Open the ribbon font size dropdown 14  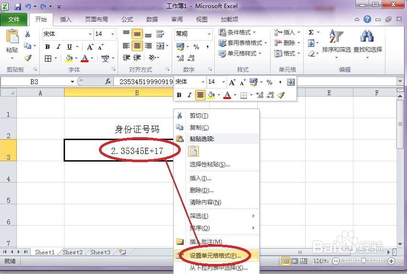pos(113,34)
